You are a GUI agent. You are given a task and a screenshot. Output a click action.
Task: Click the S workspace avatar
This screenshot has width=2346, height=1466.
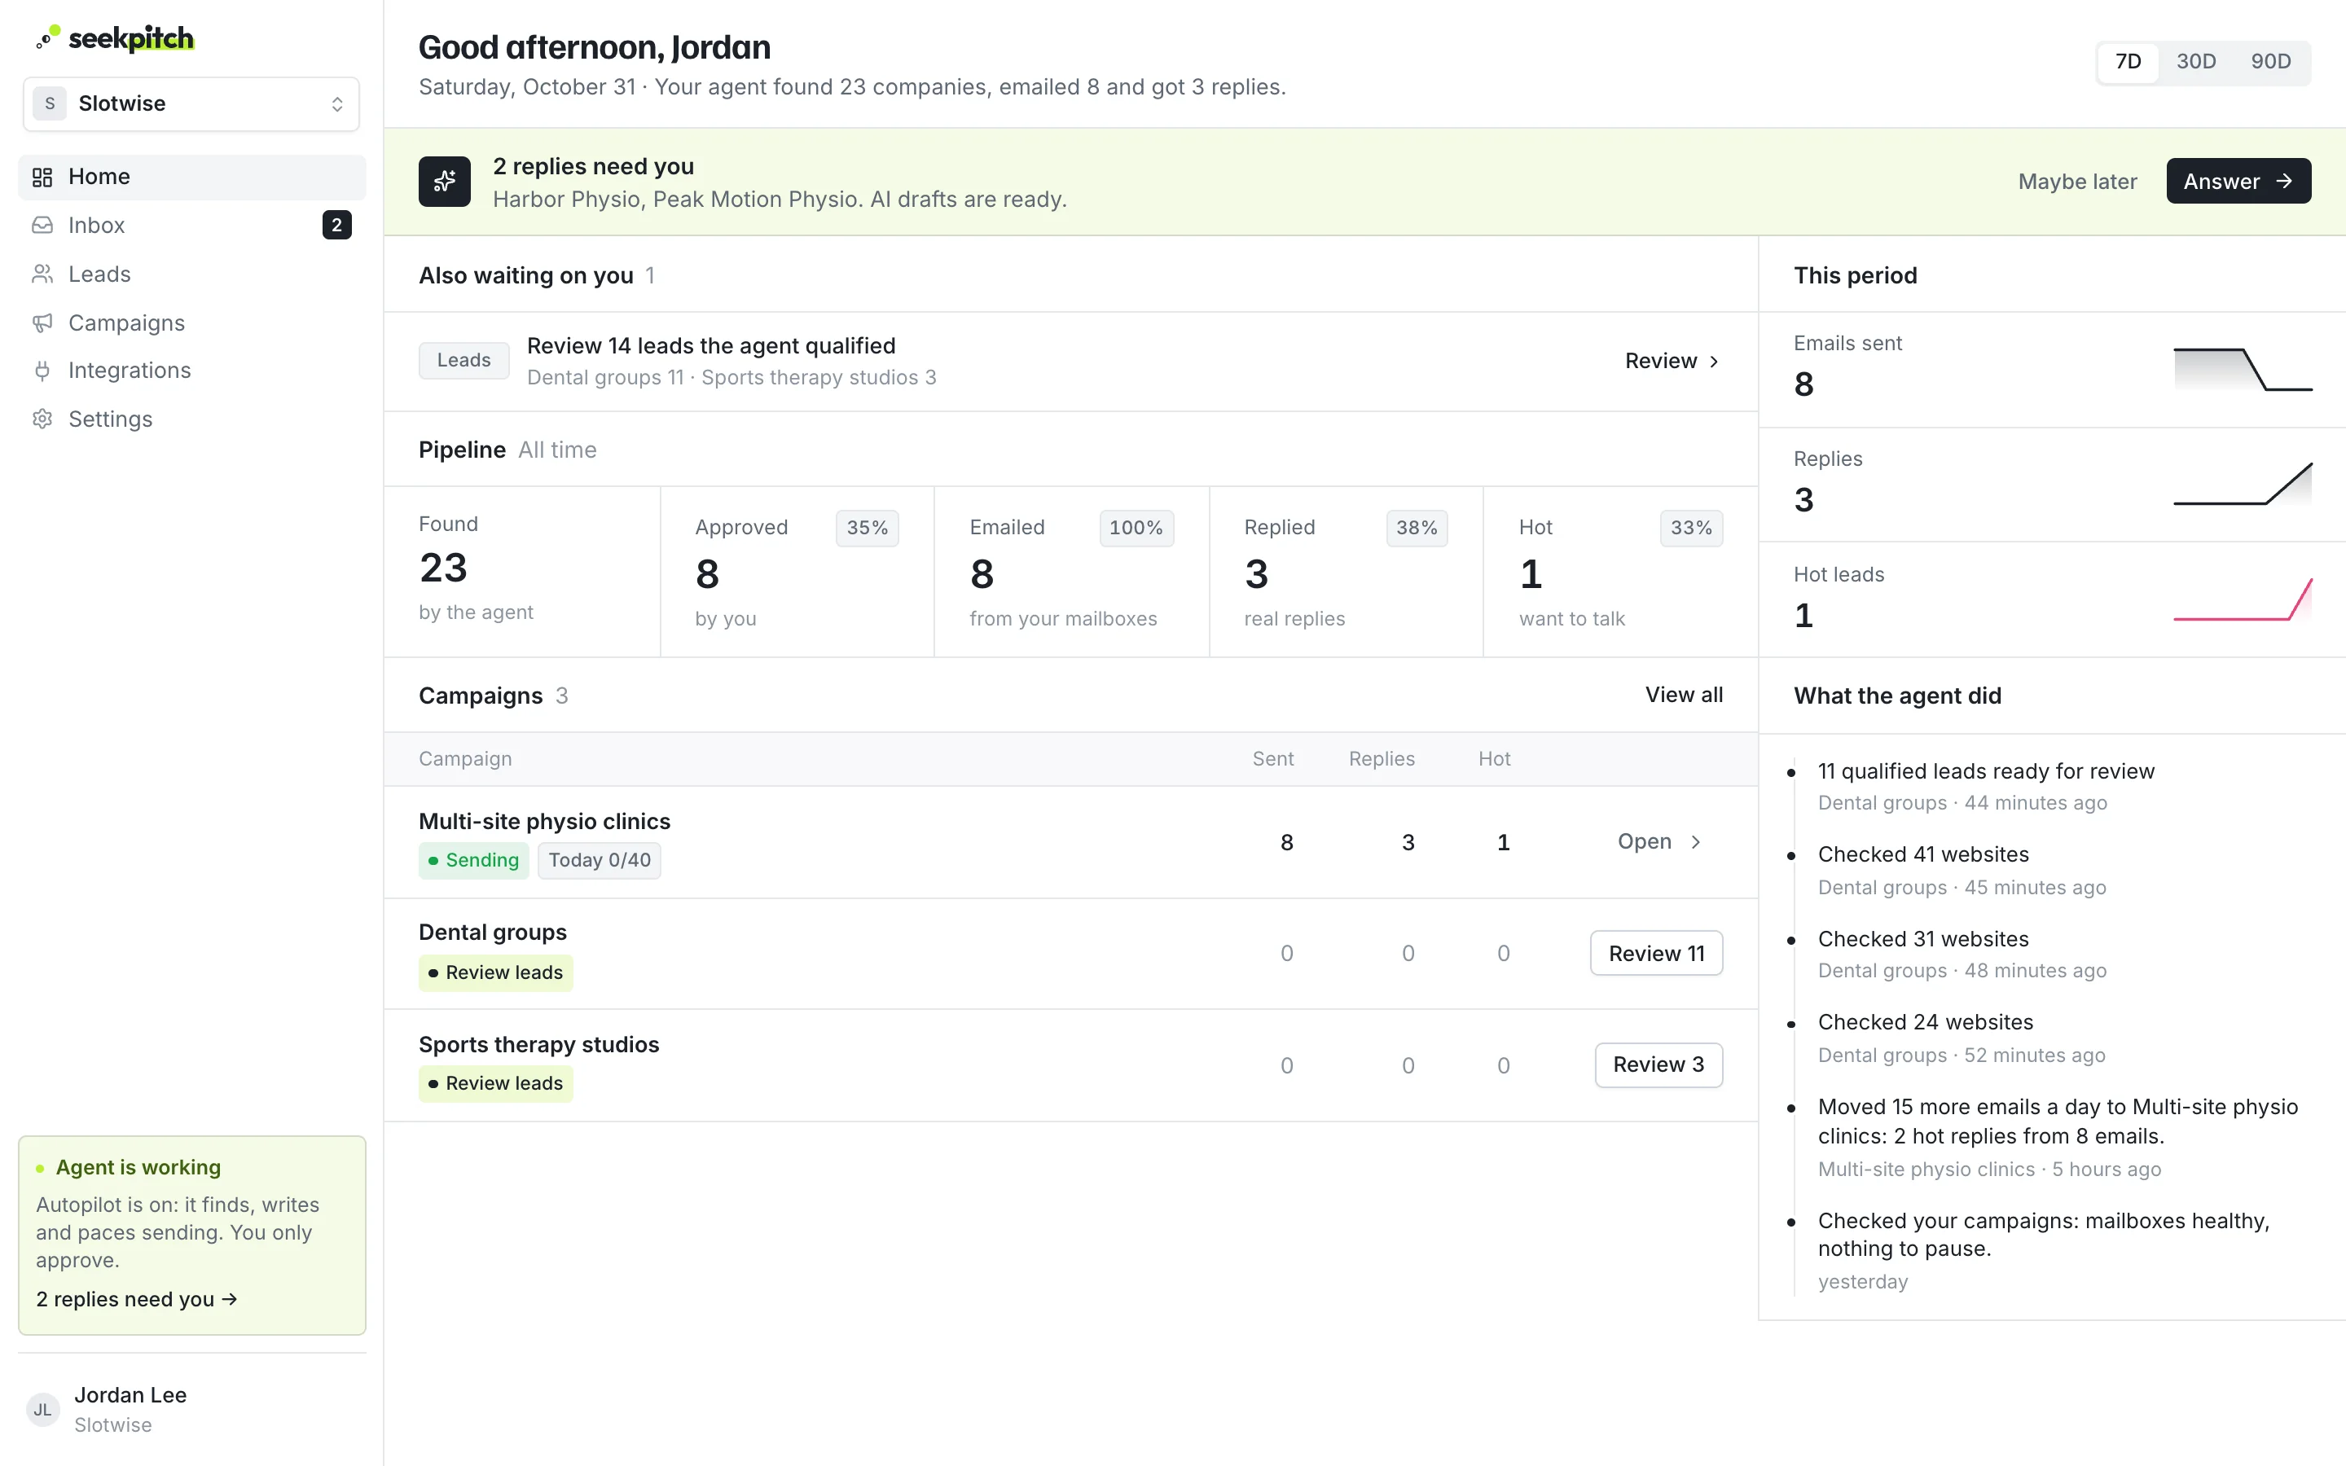(50, 103)
